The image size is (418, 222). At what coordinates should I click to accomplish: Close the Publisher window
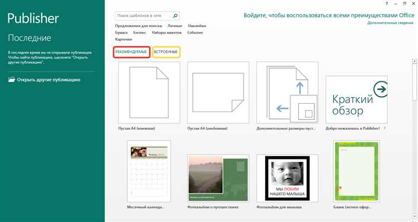point(414,3)
